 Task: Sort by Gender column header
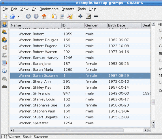coord(96,25)
